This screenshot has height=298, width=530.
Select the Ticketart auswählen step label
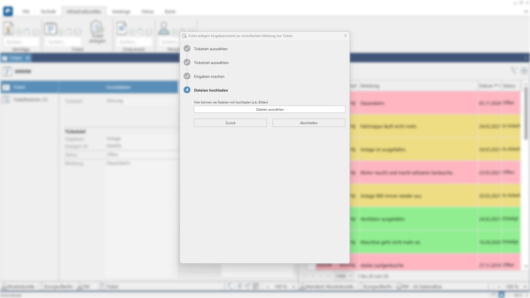211,49
